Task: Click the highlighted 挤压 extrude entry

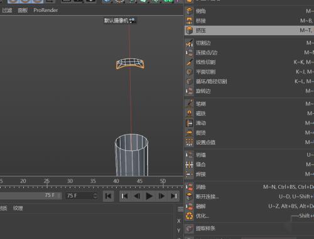Action: click(x=249, y=30)
